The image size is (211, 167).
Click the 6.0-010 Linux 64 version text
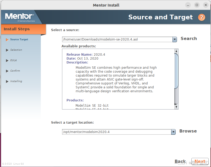coord(13,164)
